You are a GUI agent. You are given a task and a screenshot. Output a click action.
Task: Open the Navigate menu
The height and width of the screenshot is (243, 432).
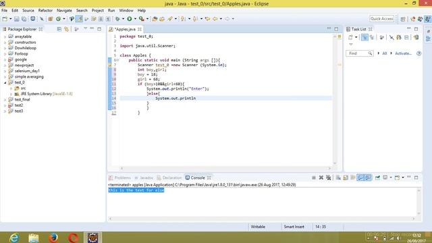(x=64, y=11)
